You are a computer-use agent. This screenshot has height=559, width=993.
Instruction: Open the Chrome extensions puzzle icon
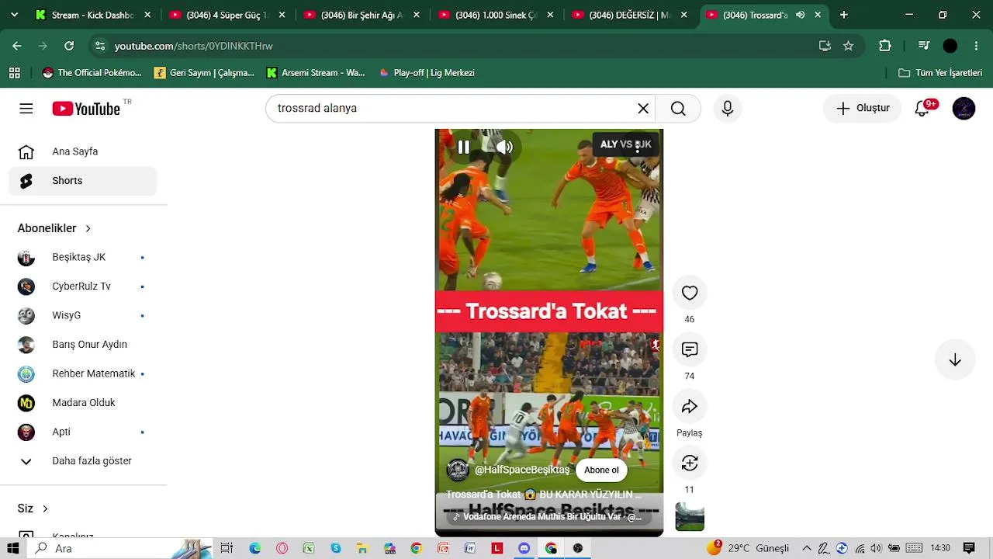click(x=885, y=46)
